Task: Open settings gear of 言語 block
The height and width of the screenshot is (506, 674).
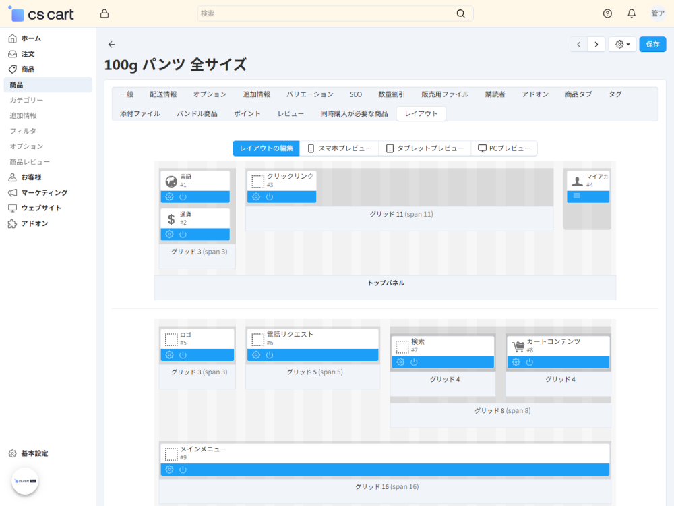Action: pos(170,197)
